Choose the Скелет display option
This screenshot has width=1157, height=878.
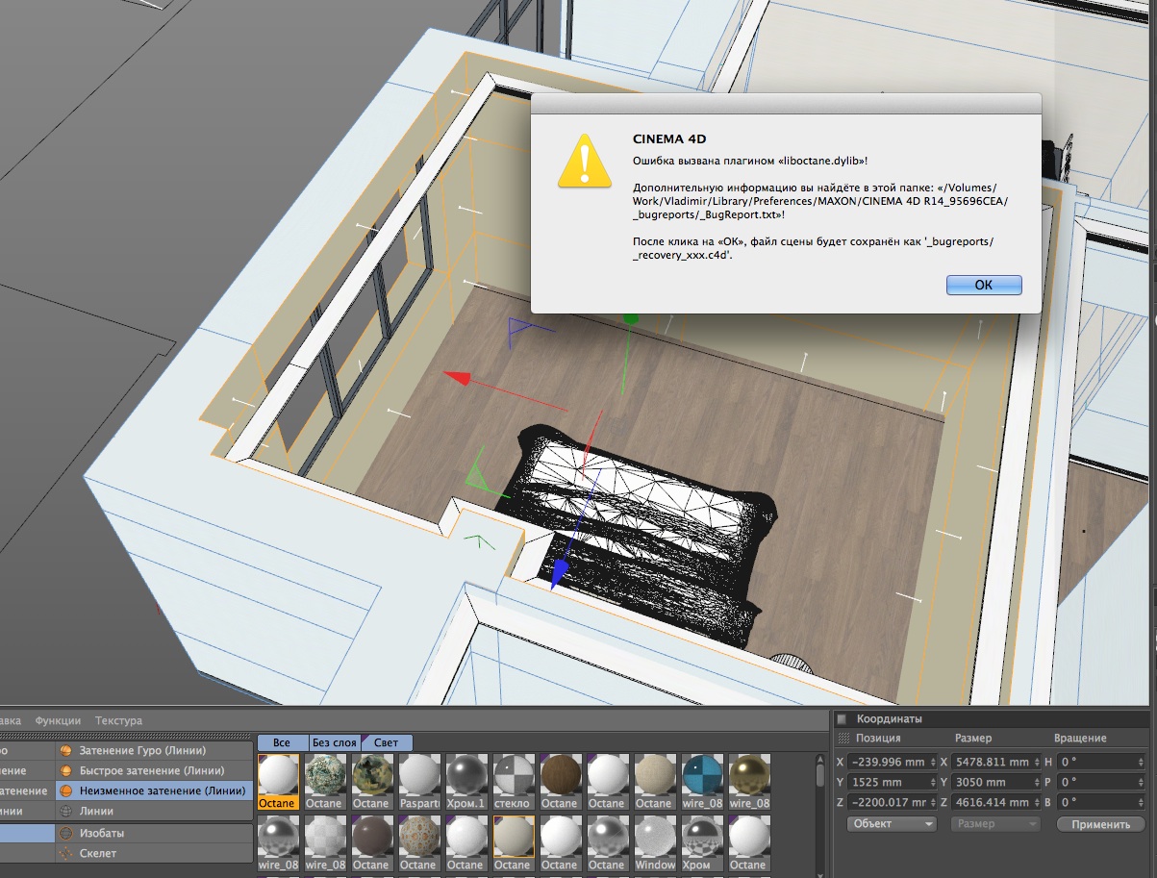tap(154, 853)
